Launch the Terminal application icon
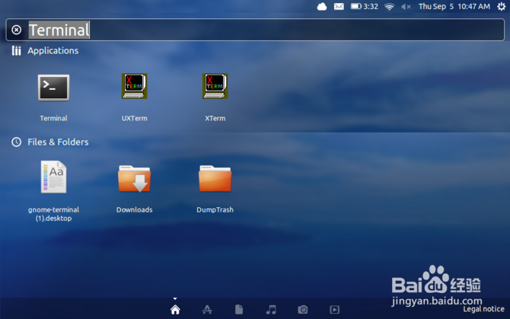Screen dimensions: 510x319 [54, 88]
